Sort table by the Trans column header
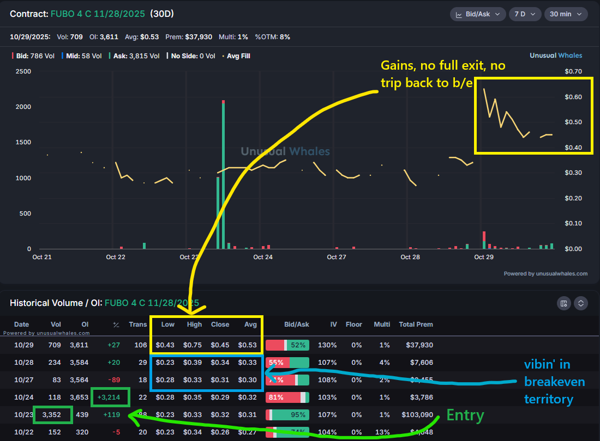600x441 pixels. click(138, 324)
